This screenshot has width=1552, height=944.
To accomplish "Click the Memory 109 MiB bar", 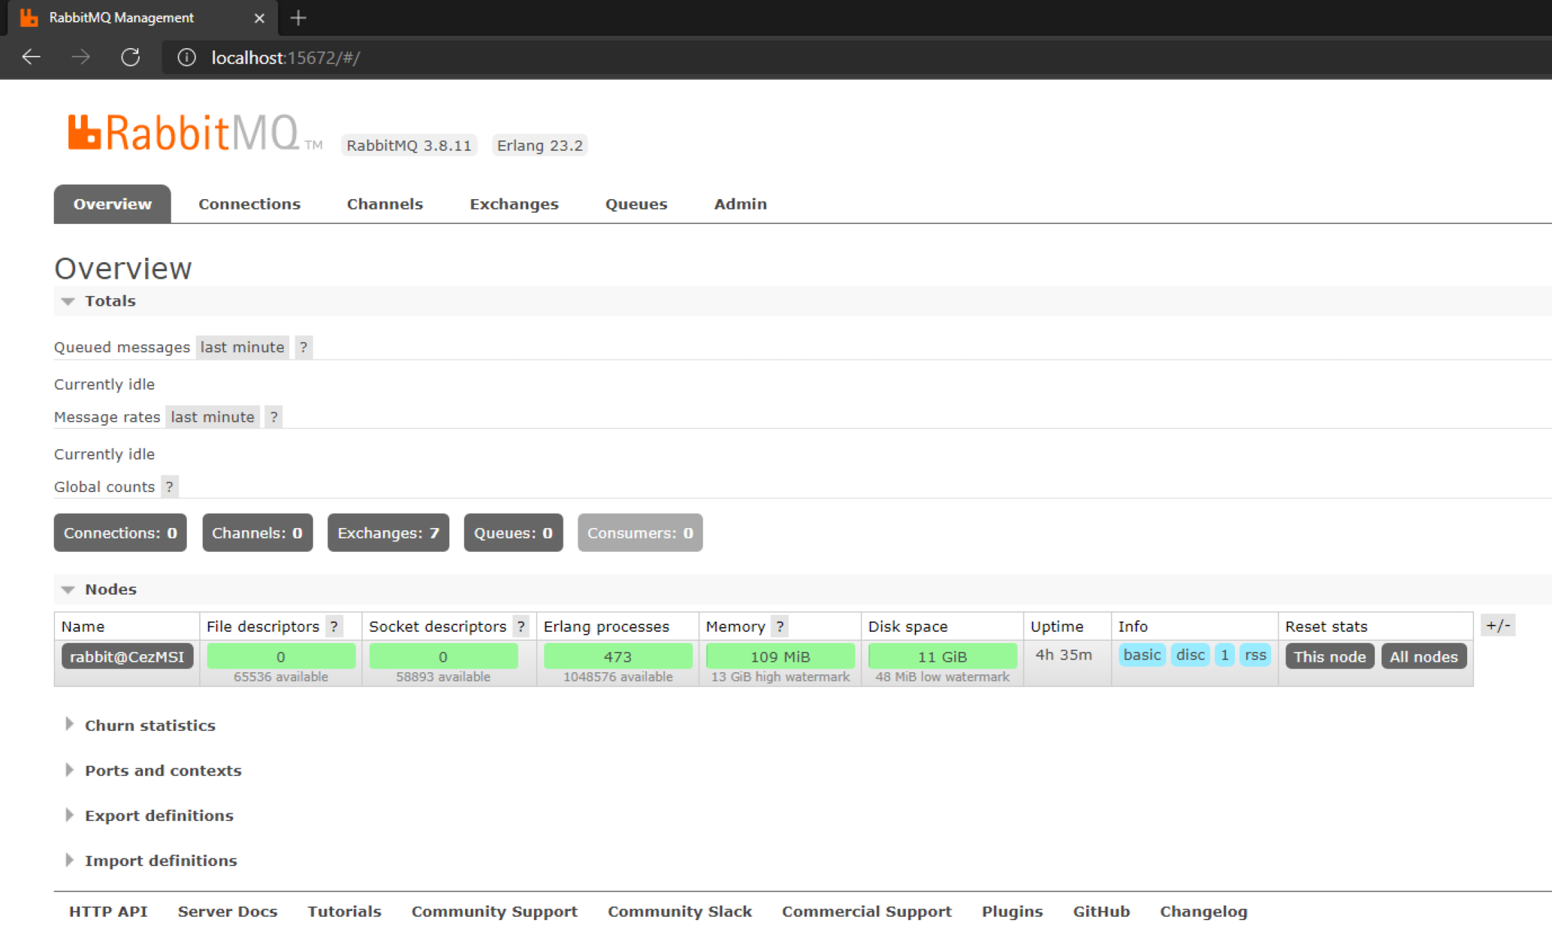I will [x=781, y=656].
